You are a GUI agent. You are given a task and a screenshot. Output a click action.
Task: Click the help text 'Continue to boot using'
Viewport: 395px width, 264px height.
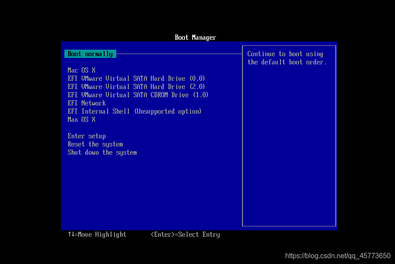point(285,54)
